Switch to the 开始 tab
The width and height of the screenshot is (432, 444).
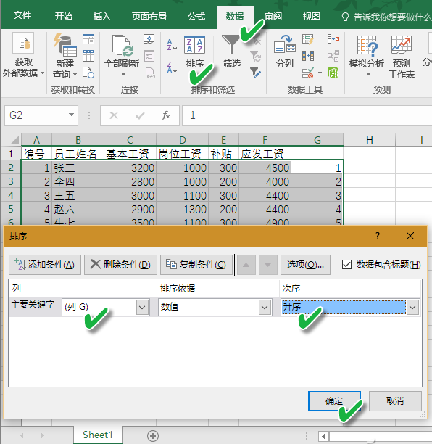[63, 16]
